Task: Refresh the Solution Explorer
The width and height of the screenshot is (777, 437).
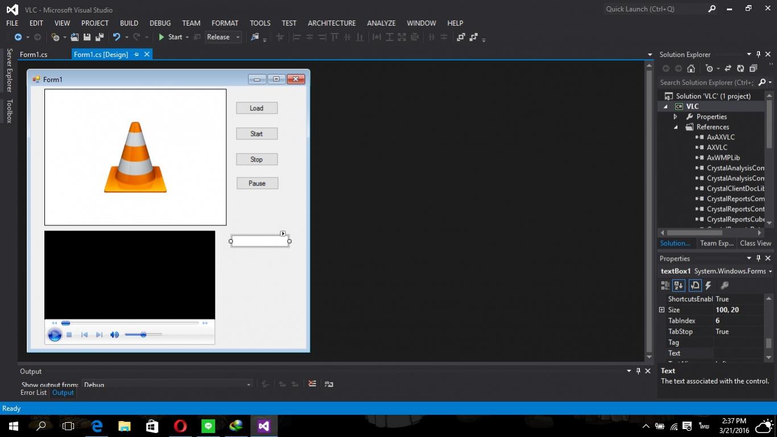Action: point(740,68)
